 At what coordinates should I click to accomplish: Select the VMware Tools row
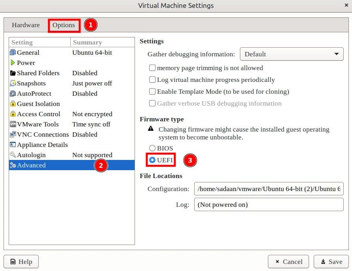[72, 124]
